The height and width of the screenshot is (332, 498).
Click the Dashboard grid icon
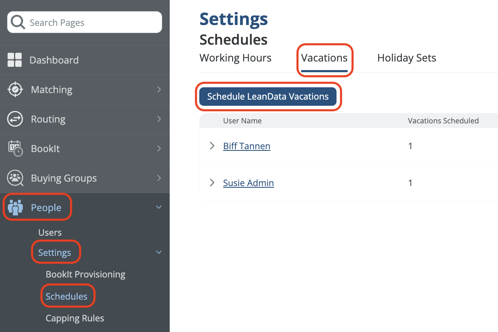click(x=15, y=60)
